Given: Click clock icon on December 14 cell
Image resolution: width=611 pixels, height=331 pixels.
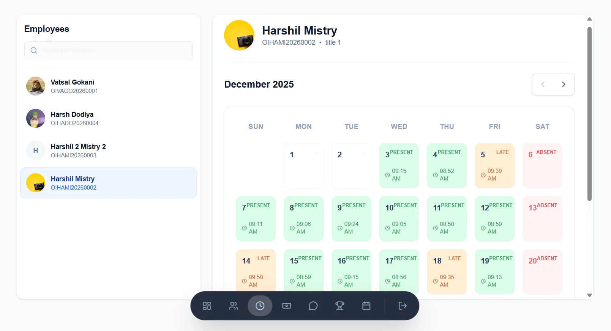Looking at the screenshot, I should click(244, 281).
